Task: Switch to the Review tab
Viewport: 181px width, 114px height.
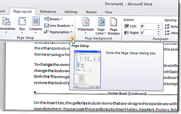Action: pos(91,12)
